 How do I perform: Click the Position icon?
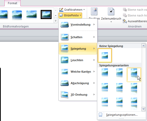pyautogui.click(x=94, y=11)
